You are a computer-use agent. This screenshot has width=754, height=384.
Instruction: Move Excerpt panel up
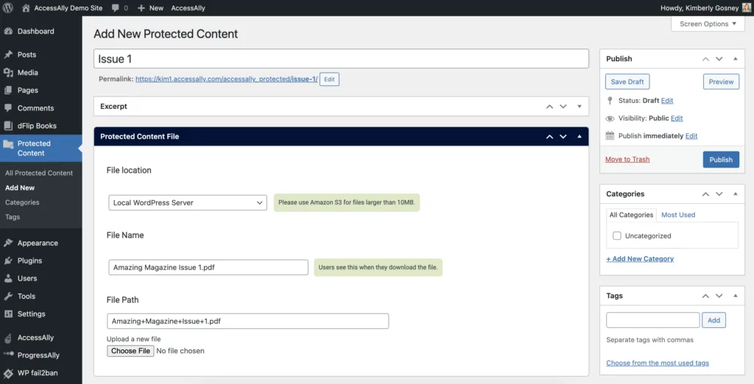pos(549,107)
